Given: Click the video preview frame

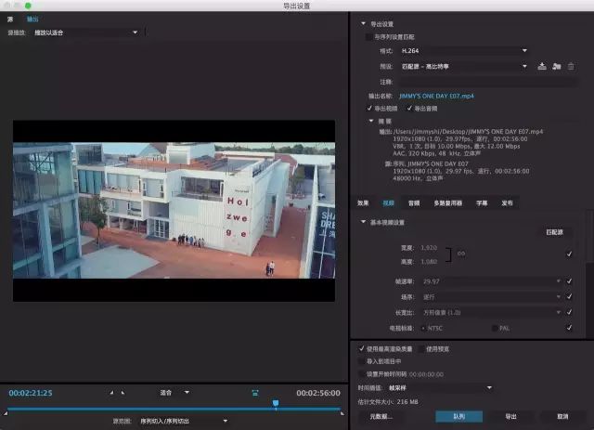Looking at the screenshot, I should [x=174, y=211].
